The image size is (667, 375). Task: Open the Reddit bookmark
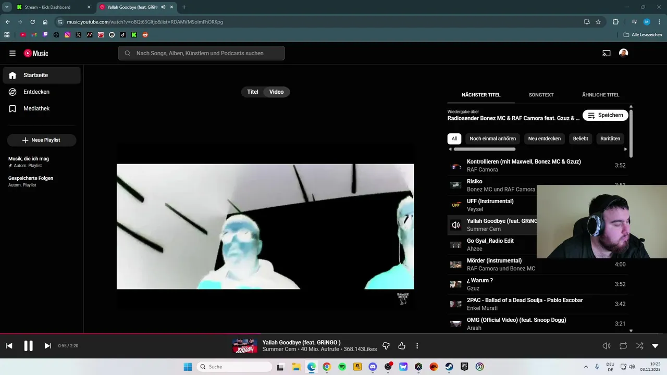pos(145,35)
